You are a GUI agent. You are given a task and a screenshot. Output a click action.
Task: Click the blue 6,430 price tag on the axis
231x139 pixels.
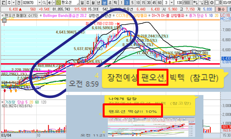pos(226,58)
